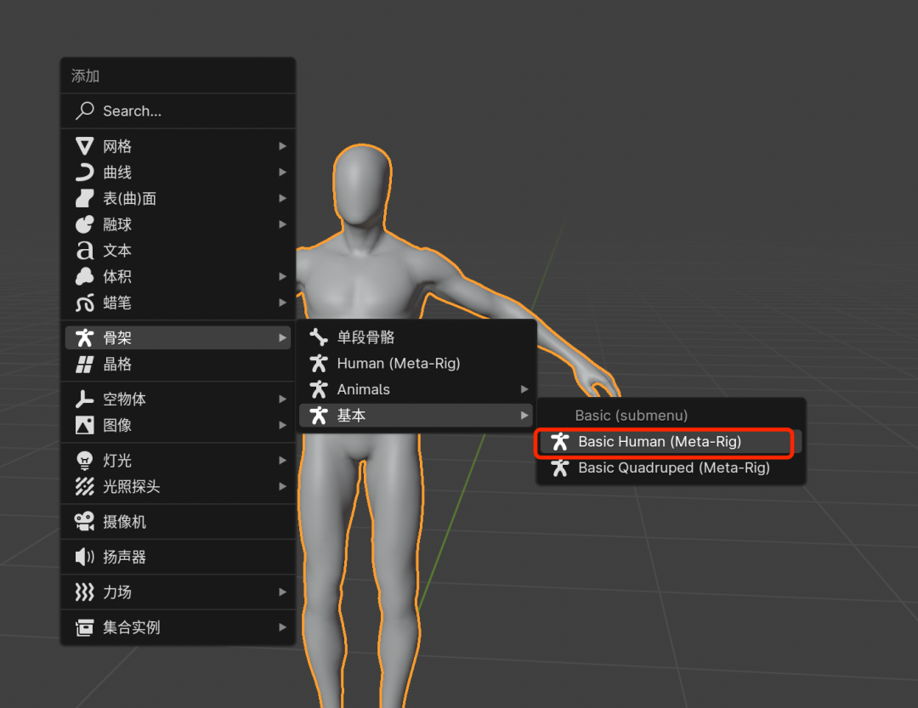
Task: Click the 曲线 curve icon
Action: coord(85,173)
